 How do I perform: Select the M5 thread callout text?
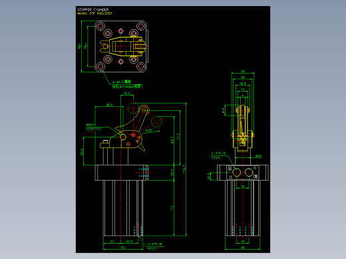coord(91,125)
